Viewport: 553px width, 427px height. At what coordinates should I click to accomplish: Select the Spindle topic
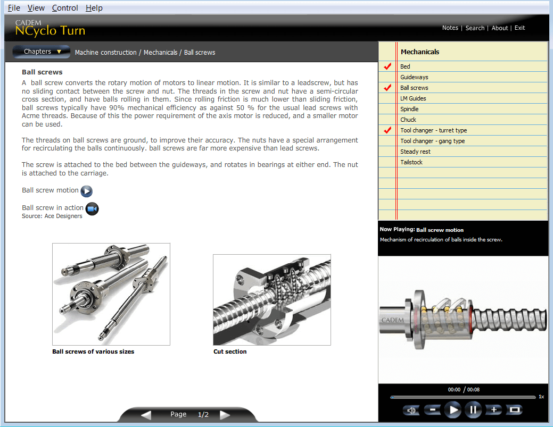click(x=409, y=109)
